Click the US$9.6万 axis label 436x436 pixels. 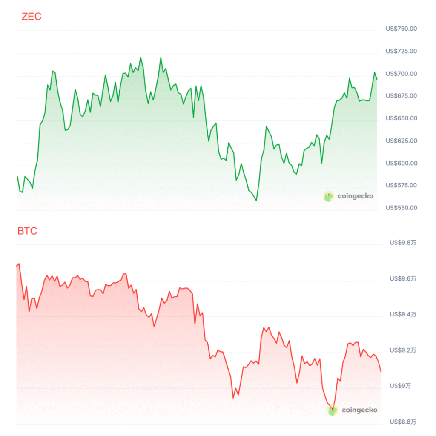tap(403, 278)
